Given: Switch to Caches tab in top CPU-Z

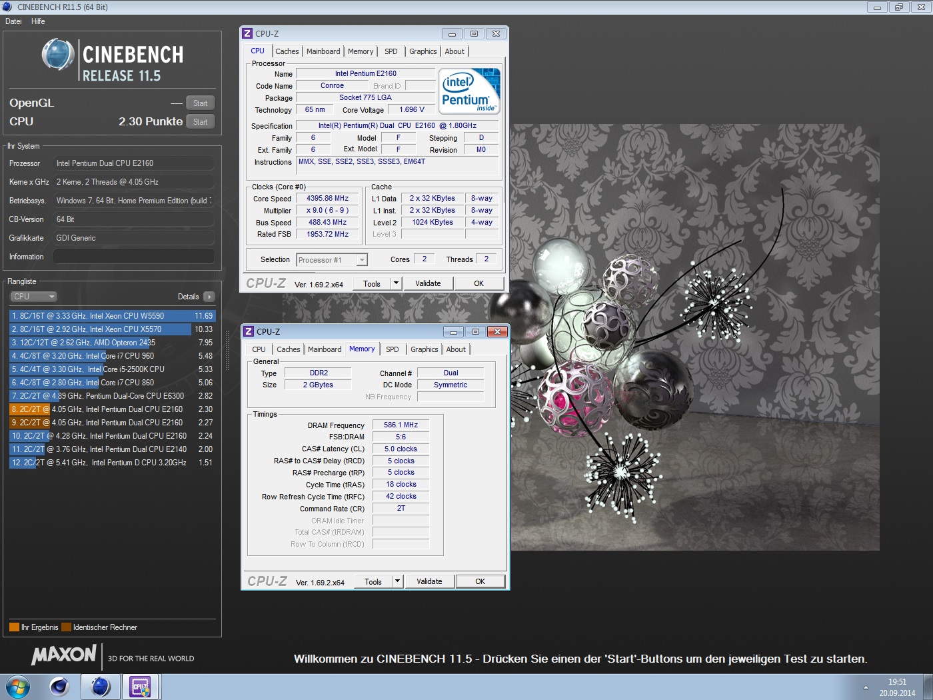Looking at the screenshot, I should pos(287,51).
